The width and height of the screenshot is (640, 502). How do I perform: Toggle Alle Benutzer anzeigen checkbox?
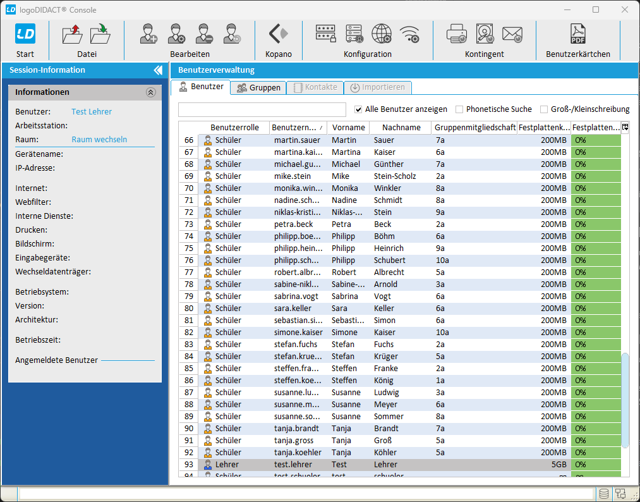point(358,109)
